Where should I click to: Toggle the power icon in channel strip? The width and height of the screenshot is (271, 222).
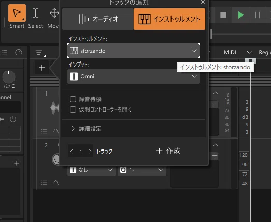coord(13,119)
